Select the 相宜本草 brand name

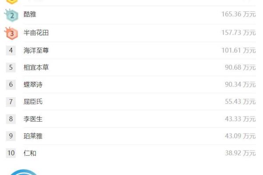click(36, 67)
